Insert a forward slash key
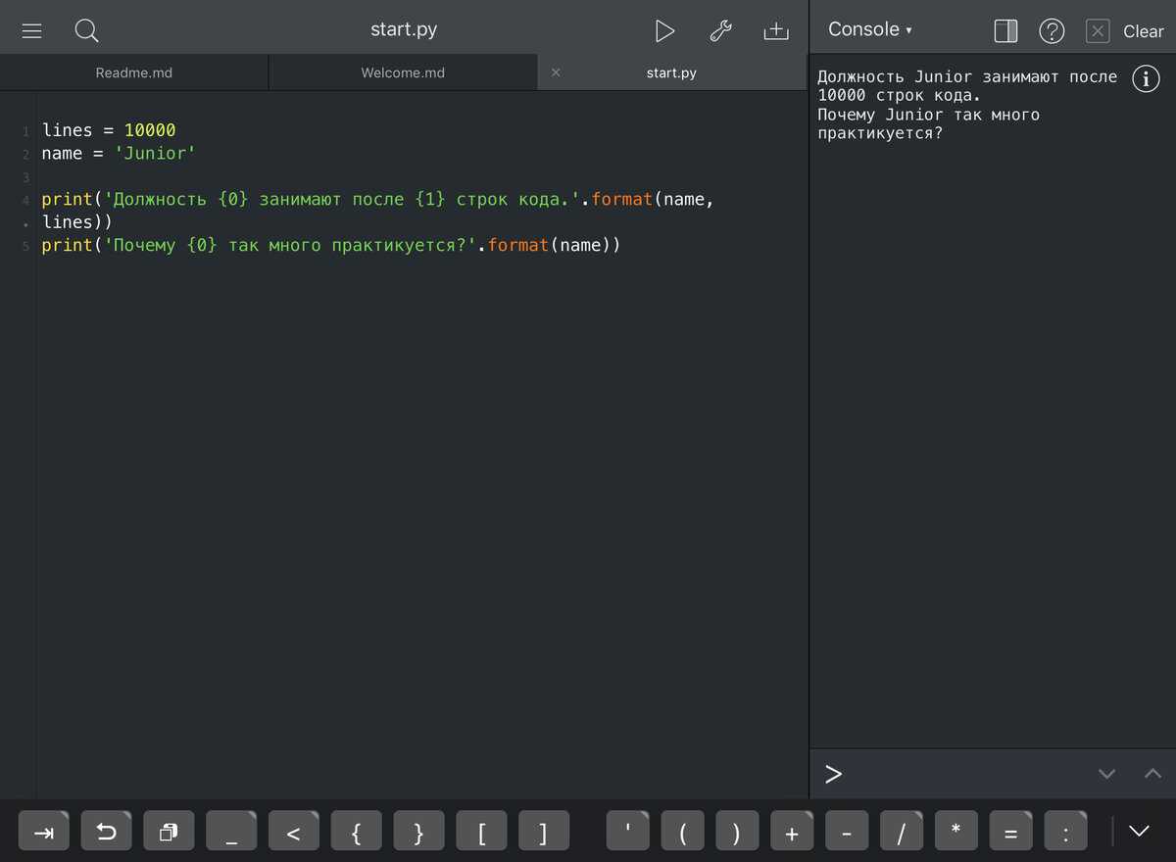 (903, 831)
